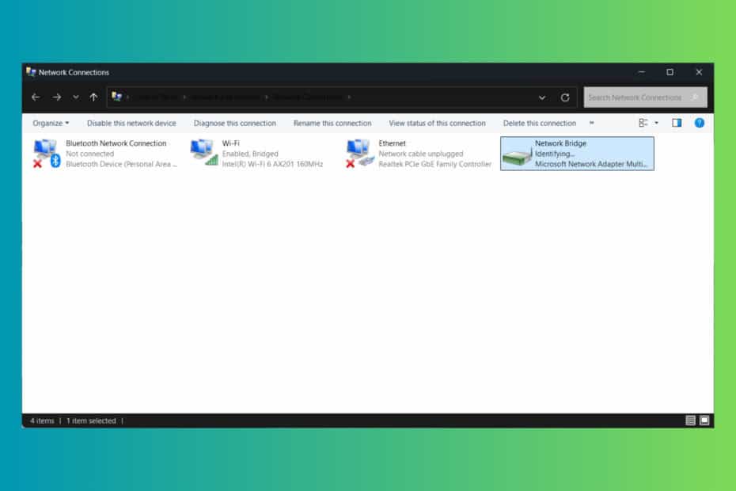This screenshot has height=491, width=736.
Task: Select the Network Bridge adapter icon
Action: [x=518, y=153]
